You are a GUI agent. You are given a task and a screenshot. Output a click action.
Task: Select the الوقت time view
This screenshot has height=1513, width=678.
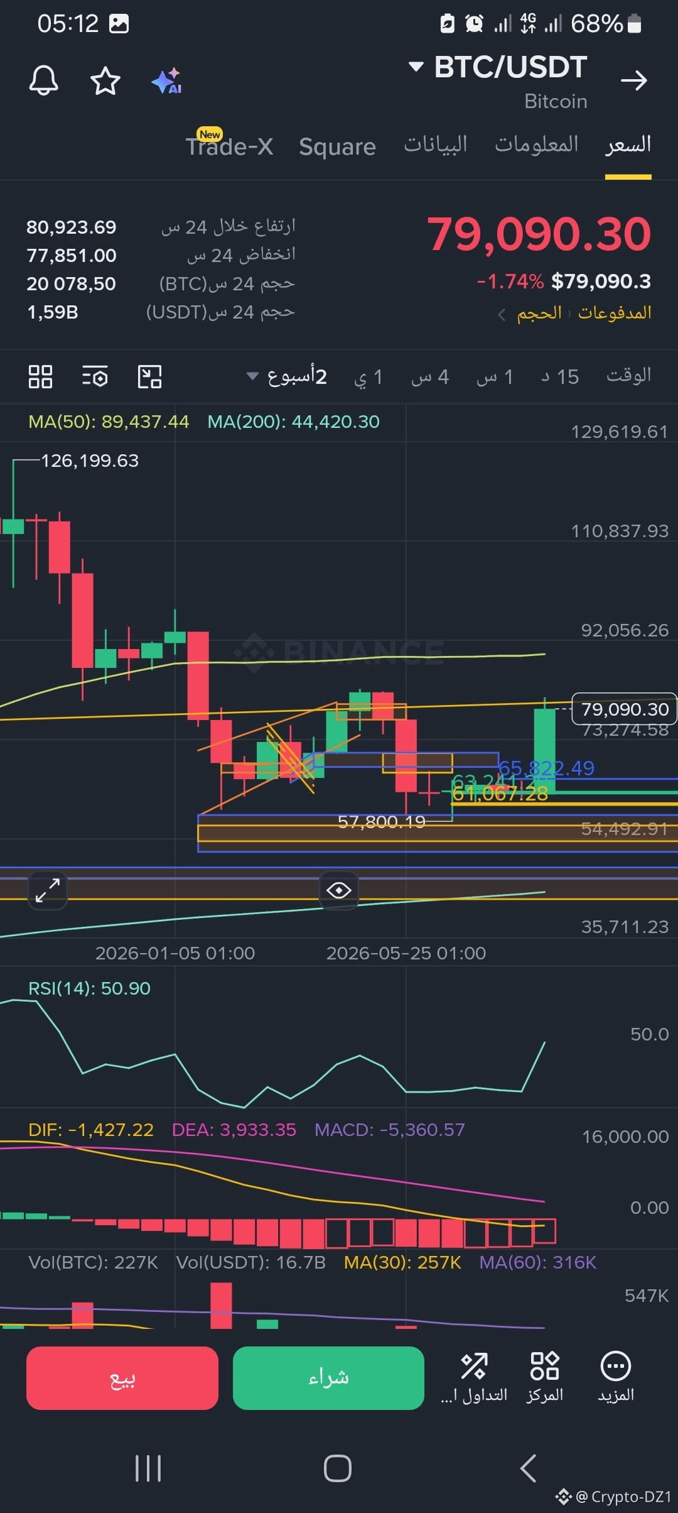point(628,376)
